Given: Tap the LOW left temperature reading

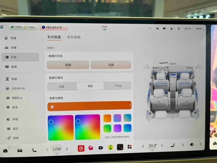Looking at the screenshot, I should 57,149.
